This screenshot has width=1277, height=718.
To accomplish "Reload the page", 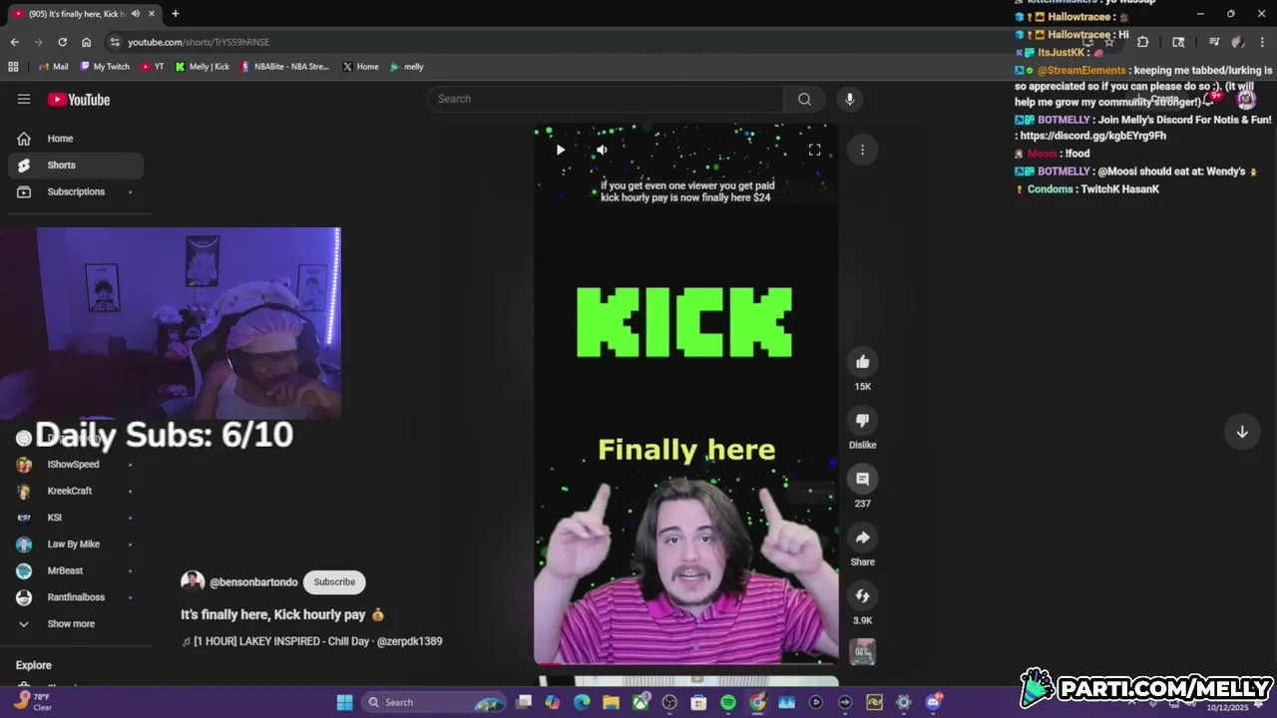I will [x=62, y=42].
